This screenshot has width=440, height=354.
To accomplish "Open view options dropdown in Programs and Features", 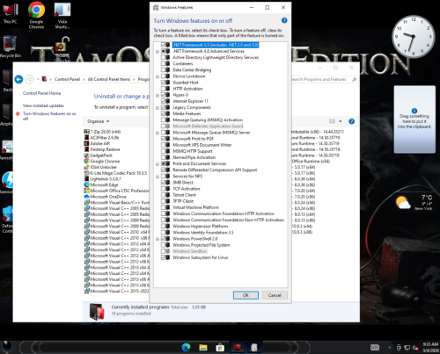I will pyautogui.click(x=341, y=121).
